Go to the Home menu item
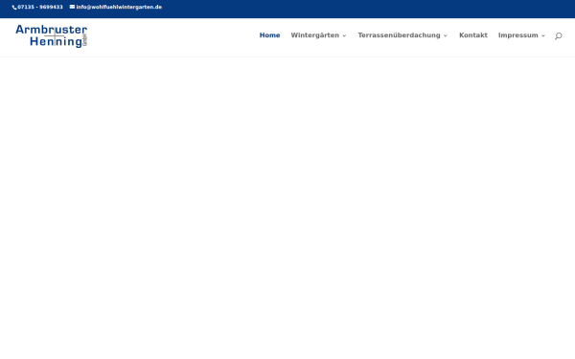The image size is (575, 359). 269,35
